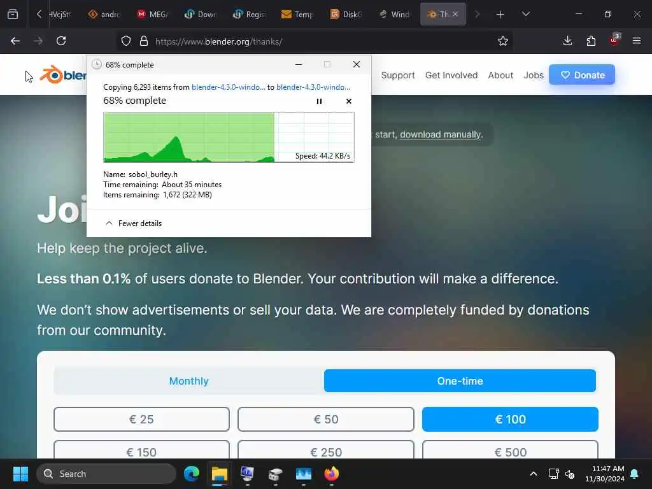
Task: Open the destination blender-4.3.0 folder link
Action: 313,87
